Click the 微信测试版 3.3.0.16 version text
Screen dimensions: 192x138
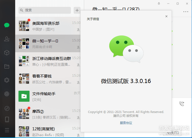[126, 81]
